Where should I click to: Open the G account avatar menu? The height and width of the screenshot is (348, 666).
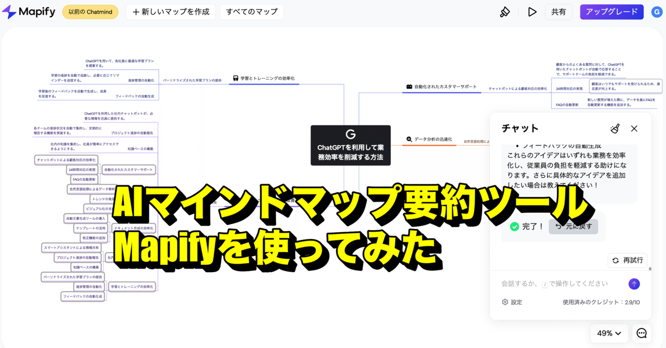point(657,11)
